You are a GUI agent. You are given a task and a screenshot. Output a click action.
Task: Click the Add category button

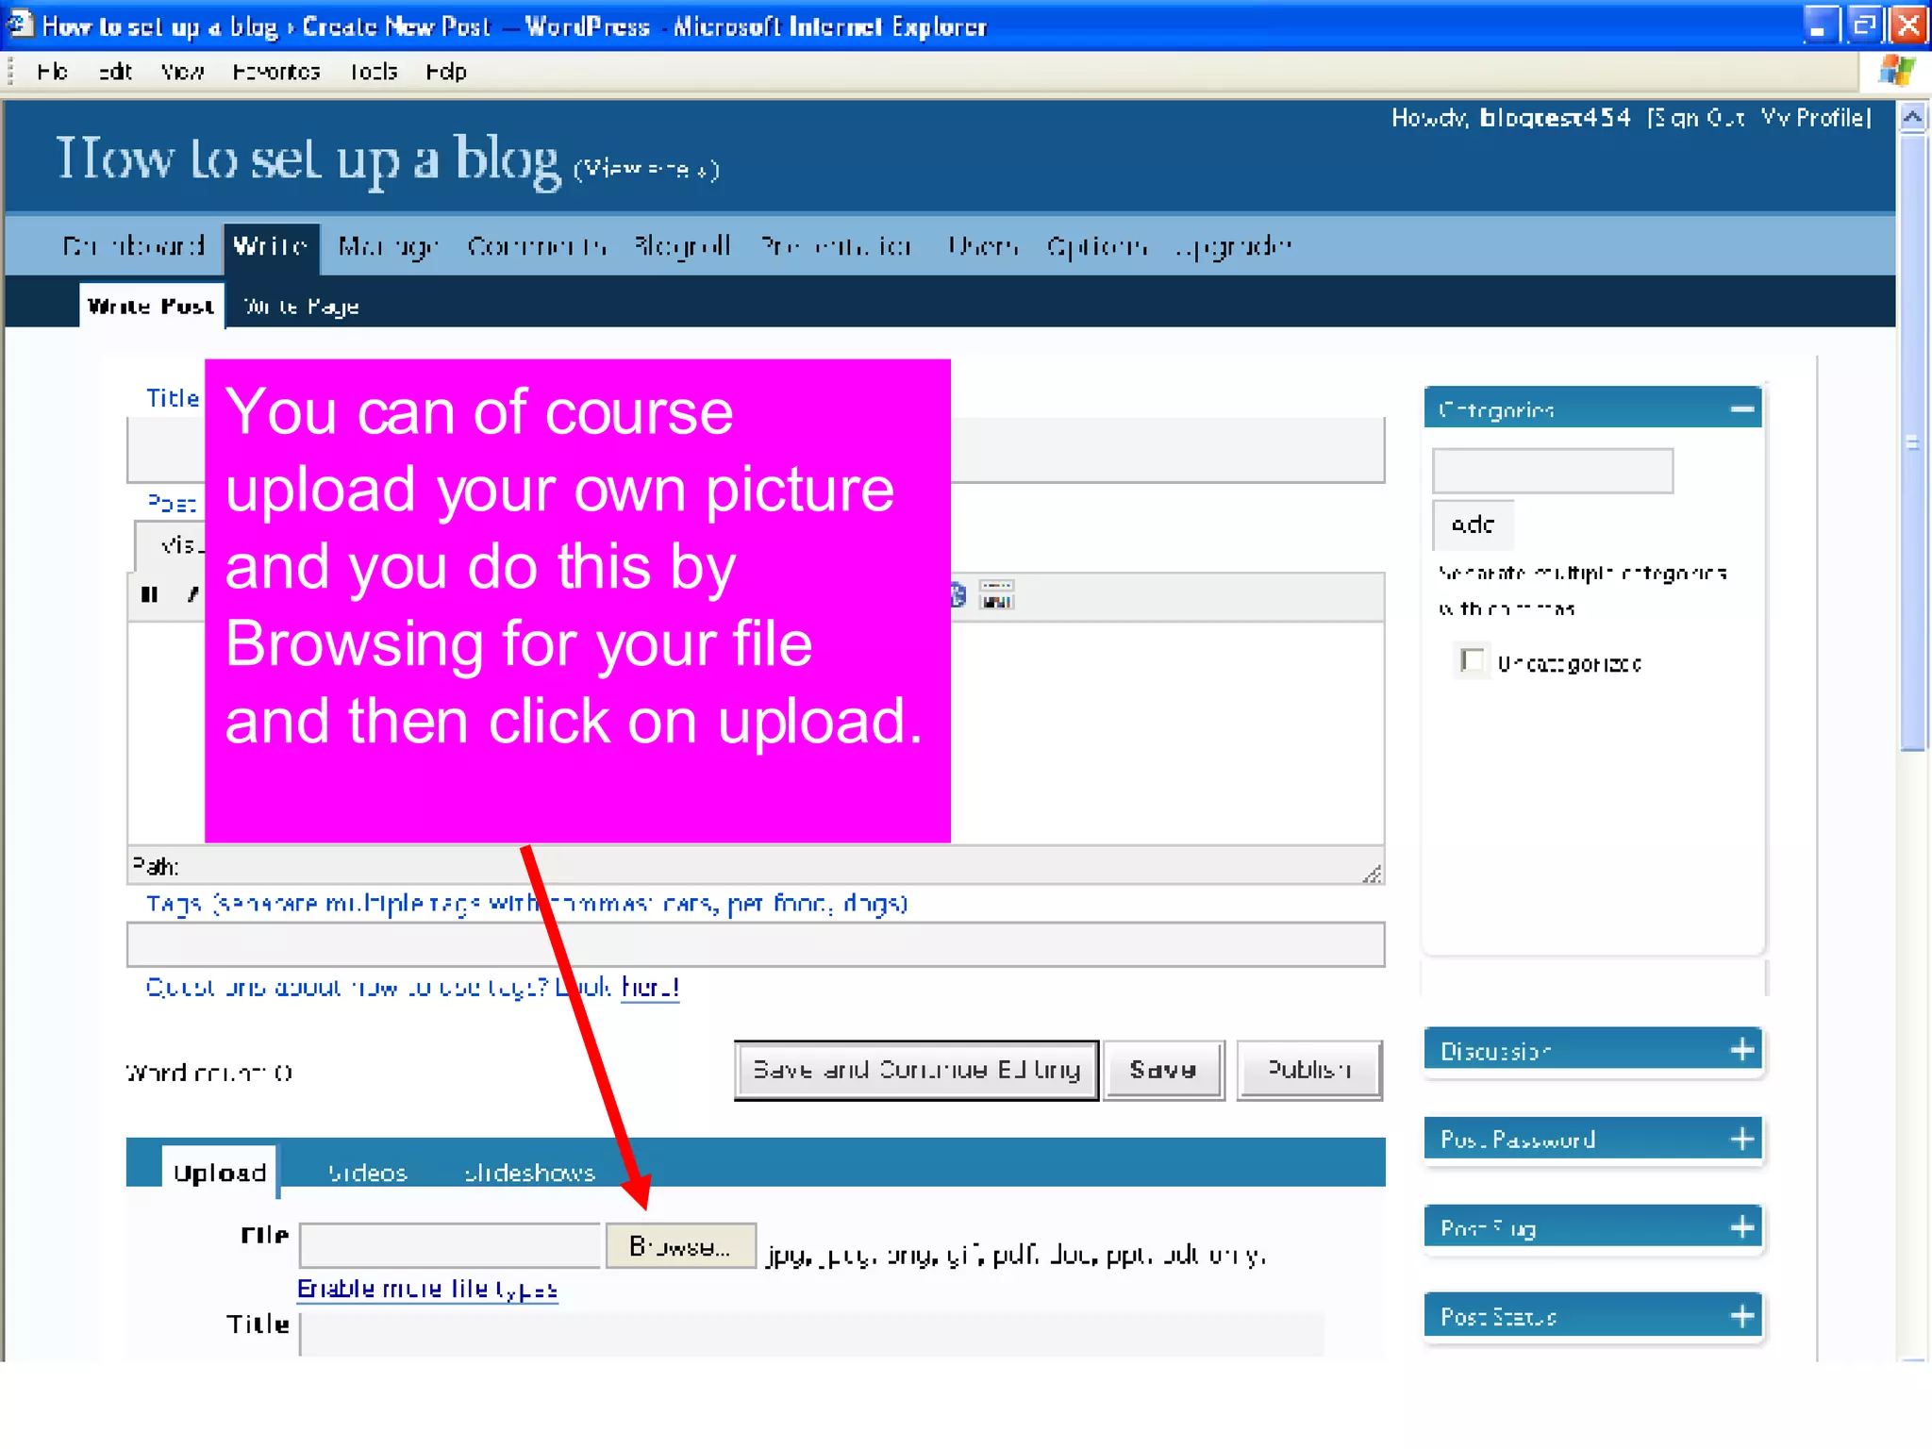tap(1473, 525)
